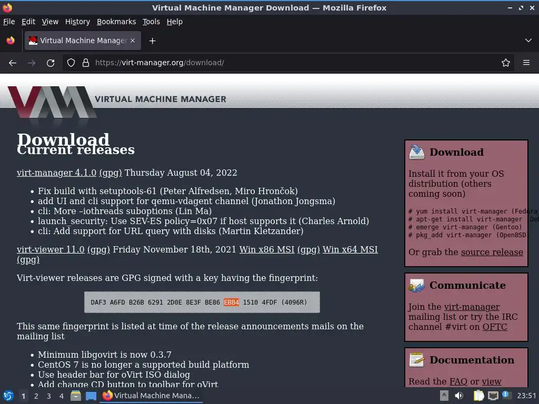List all tabs using the chevron

pyautogui.click(x=528, y=41)
